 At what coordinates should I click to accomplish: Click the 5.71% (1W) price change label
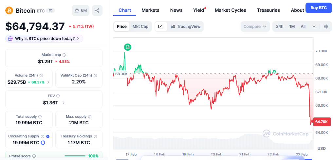81,27
